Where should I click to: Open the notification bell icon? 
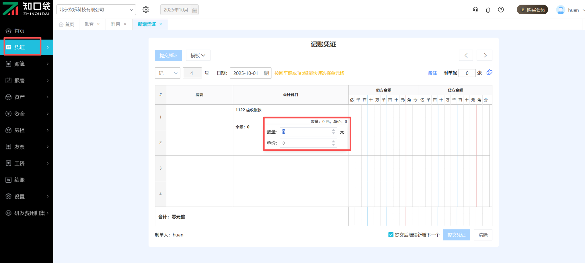[488, 10]
